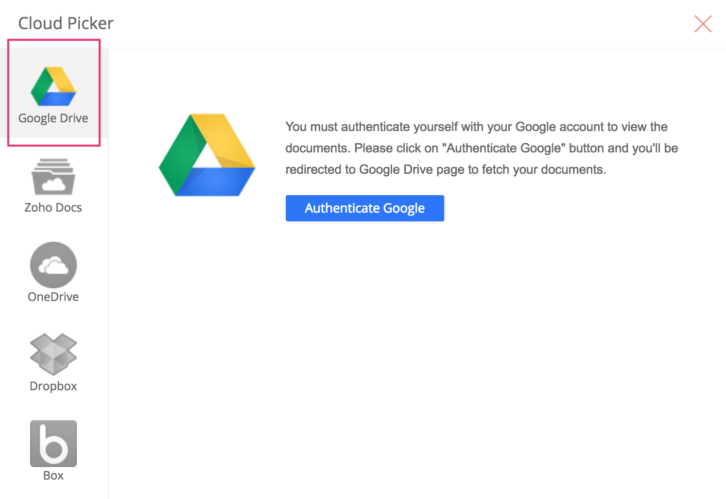Choose the OneDrive cloud icon
The width and height of the screenshot is (726, 499).
(x=53, y=265)
